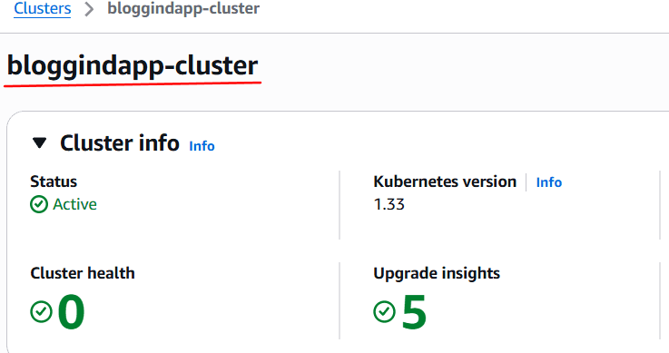Select bloggindapp-cluster breadcrumb text
669x353 pixels.
[x=183, y=8]
